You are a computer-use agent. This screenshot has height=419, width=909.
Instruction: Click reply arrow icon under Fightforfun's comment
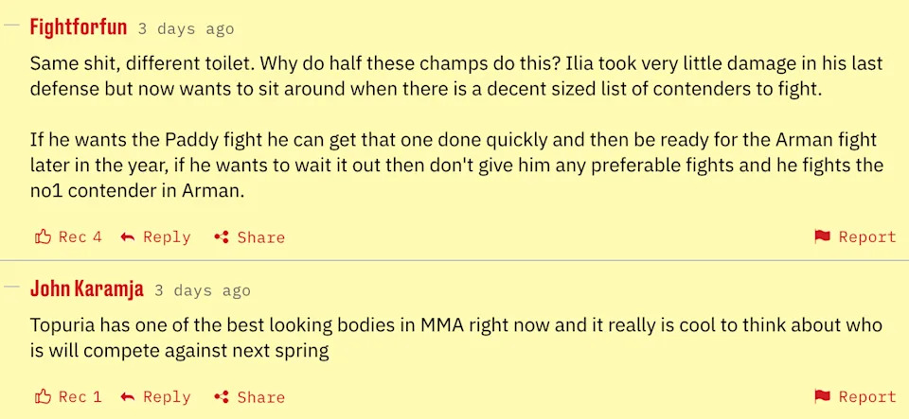128,236
